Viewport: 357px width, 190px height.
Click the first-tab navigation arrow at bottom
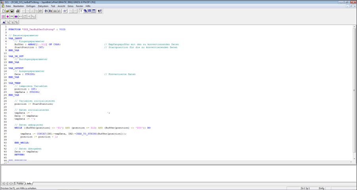click(x=3, y=184)
